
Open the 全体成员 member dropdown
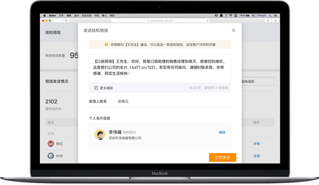[x=258, y=81]
